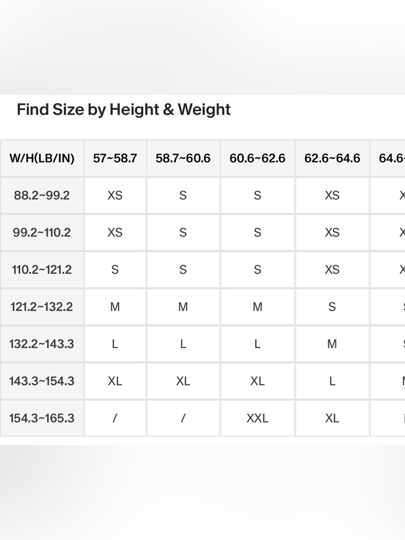Select XS cell under 57~58.7 in first row
The width and height of the screenshot is (405, 540).
pyautogui.click(x=115, y=195)
